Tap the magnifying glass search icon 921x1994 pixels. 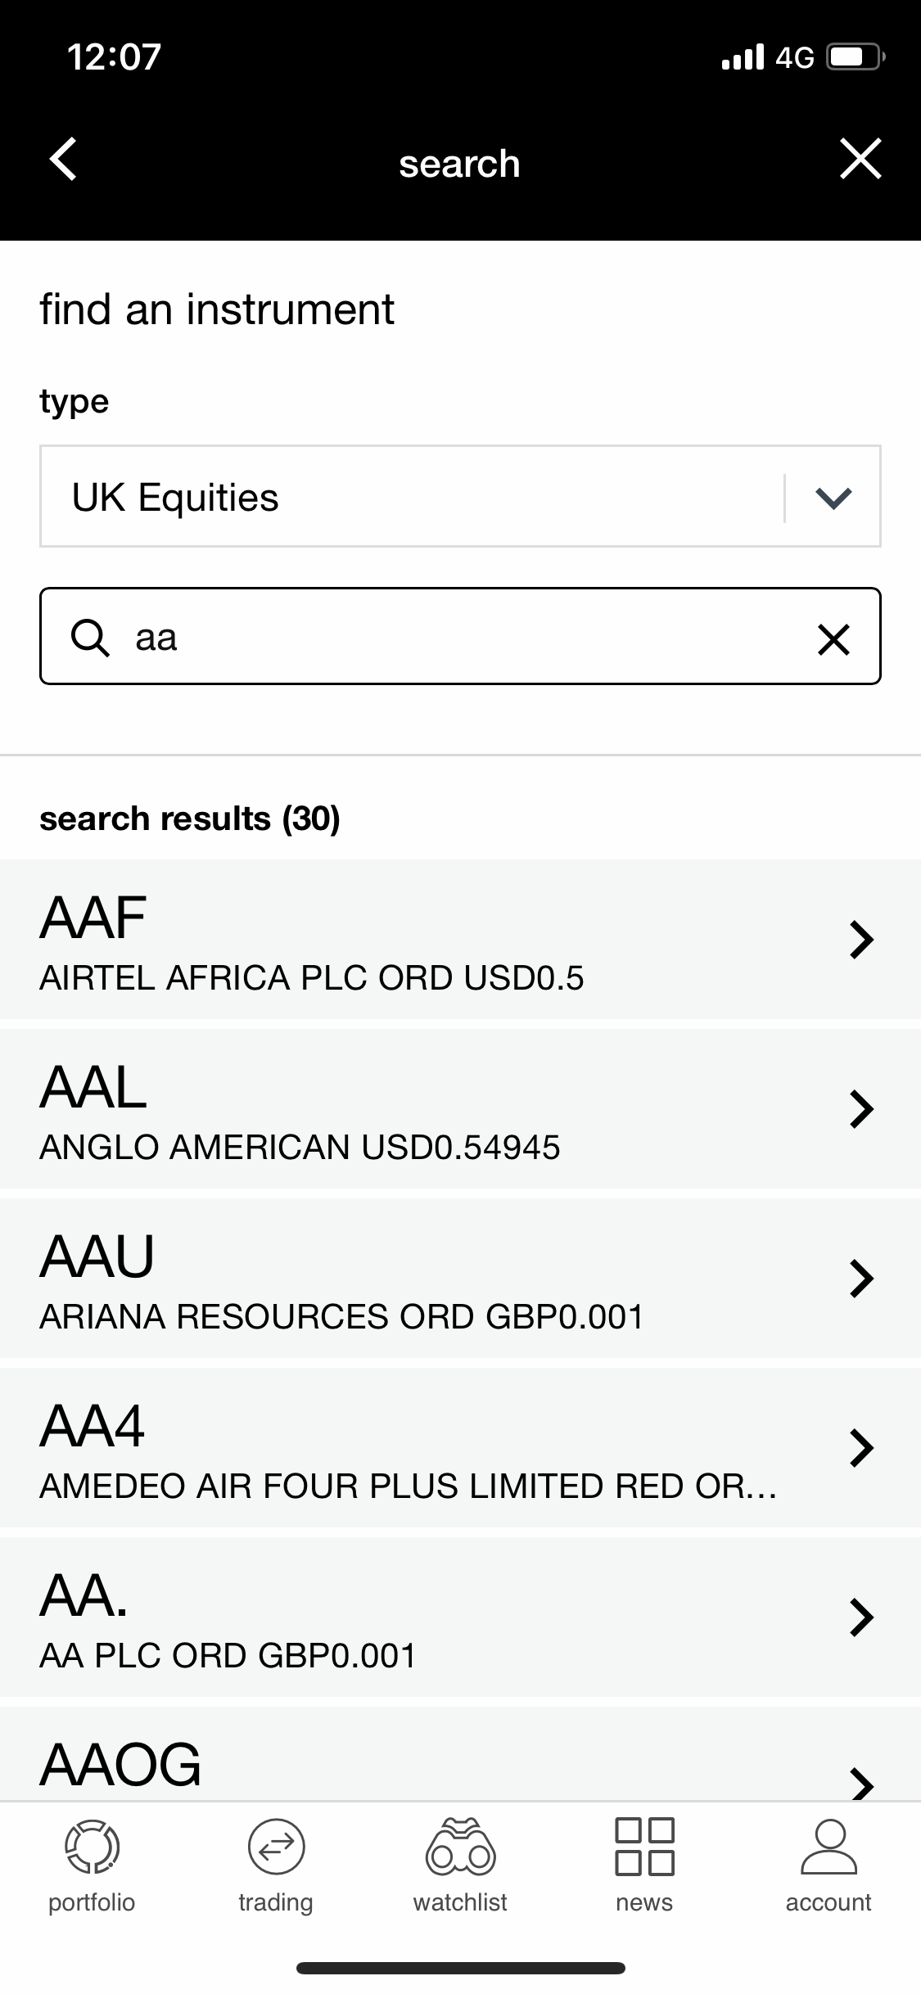coord(90,638)
